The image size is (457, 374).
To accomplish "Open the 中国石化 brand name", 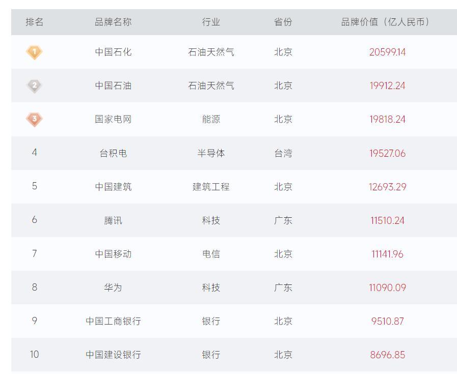I will pyautogui.click(x=113, y=52).
